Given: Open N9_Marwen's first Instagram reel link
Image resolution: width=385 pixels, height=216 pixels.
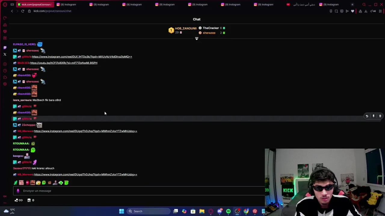Looking at the screenshot, I should pyautogui.click(x=85, y=131).
